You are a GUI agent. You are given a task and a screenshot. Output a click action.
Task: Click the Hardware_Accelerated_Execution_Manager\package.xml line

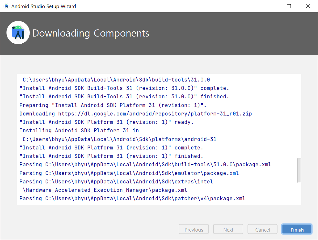pyautogui.click(x=105, y=190)
